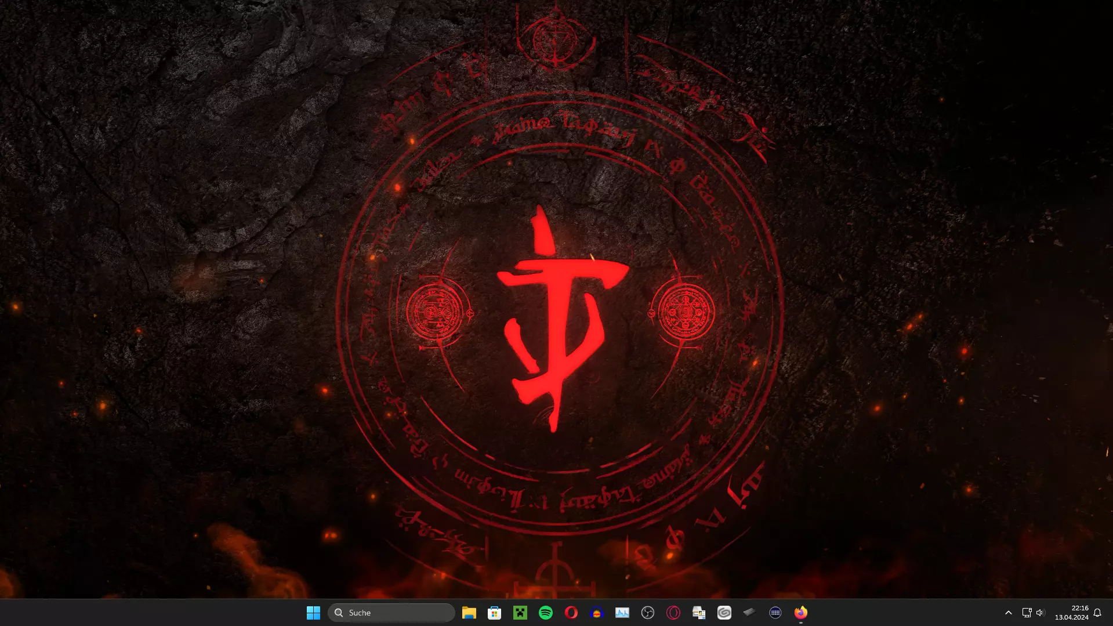
Task: Launch OBS Studio from the taskbar
Action: click(648, 613)
